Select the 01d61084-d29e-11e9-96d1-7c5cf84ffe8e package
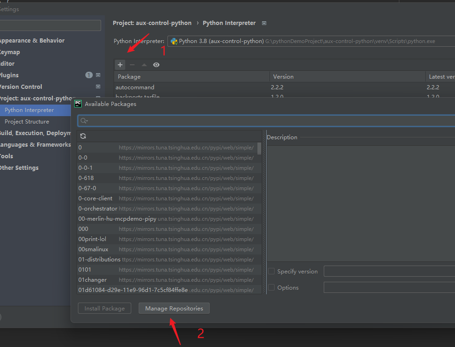The width and height of the screenshot is (455, 347). coord(169,290)
